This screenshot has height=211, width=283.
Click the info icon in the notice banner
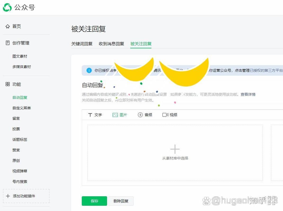(x=89, y=70)
